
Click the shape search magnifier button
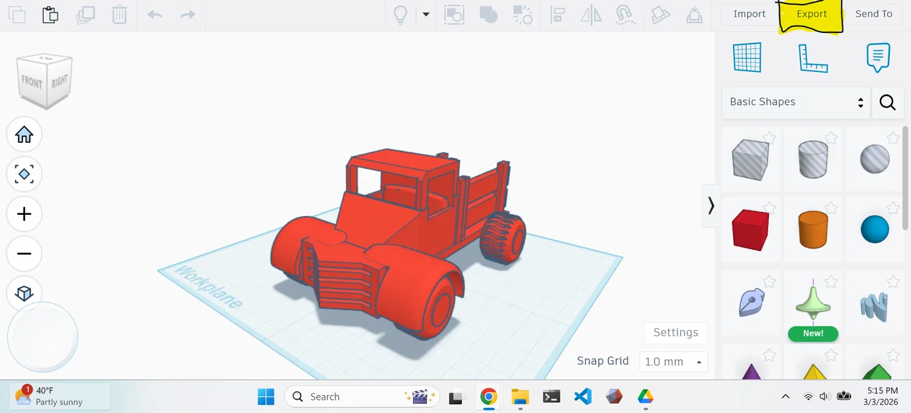[888, 102]
